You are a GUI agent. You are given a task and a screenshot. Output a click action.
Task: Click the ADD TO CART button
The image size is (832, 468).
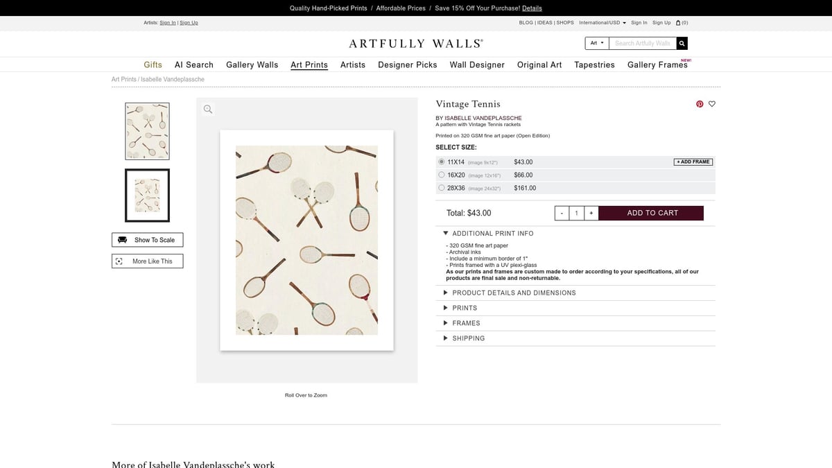651,213
